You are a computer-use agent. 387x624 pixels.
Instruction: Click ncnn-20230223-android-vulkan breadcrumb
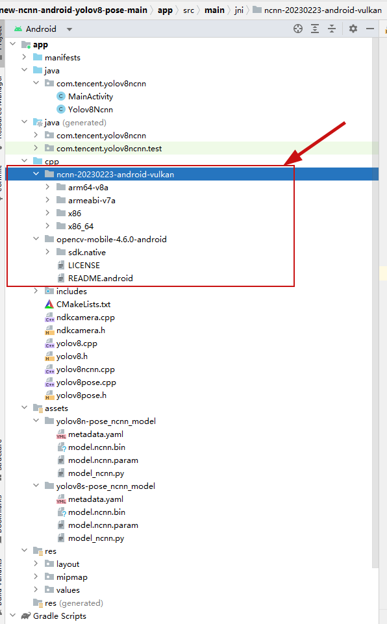[x=318, y=10]
